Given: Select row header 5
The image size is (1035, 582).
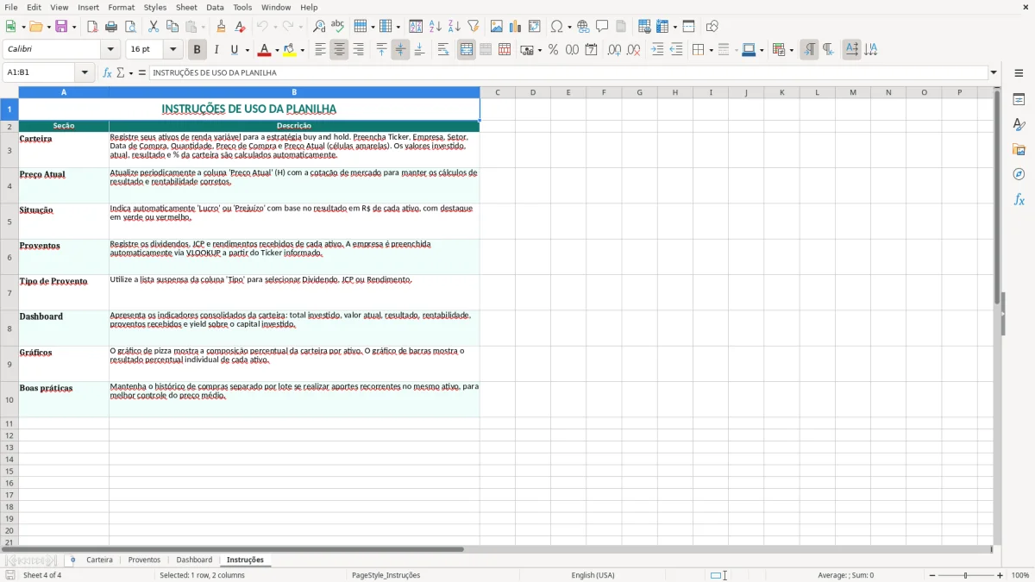Looking at the screenshot, I should [x=9, y=222].
